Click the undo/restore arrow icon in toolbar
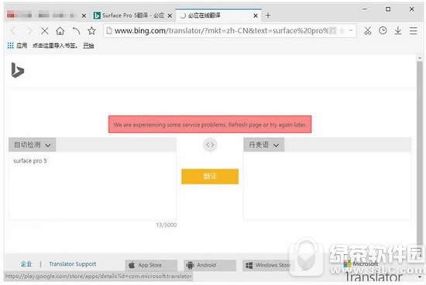426x285 pixels. tap(76, 31)
